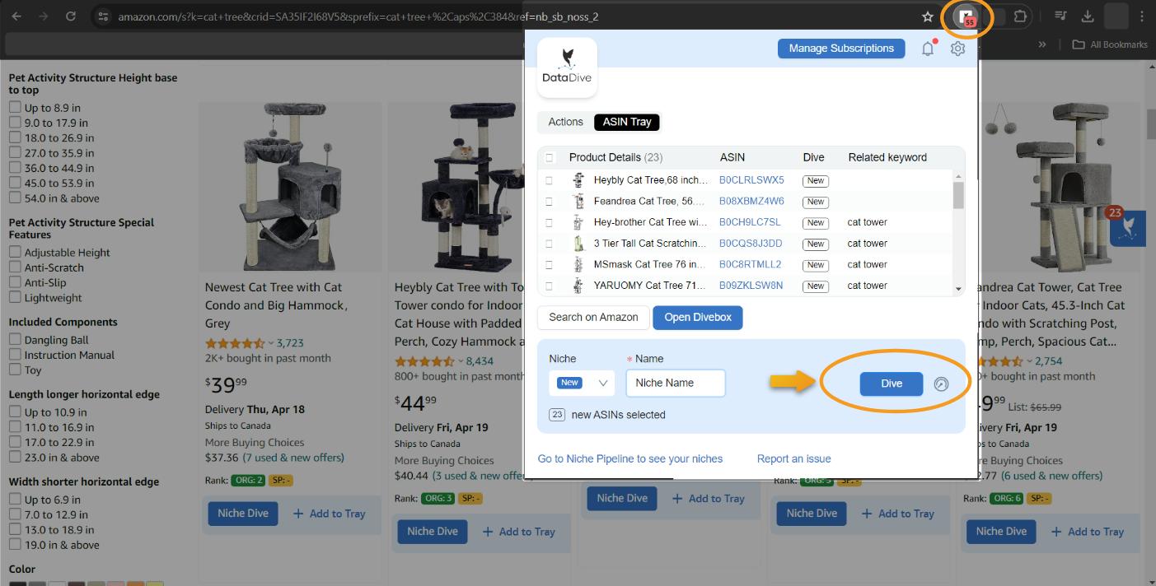Click the tray list scrollbar thumb
This screenshot has height=586, width=1156.
[x=958, y=195]
